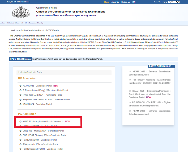
Task: Click the KEAM-2025 Updates ticker label
Action: 20,59
